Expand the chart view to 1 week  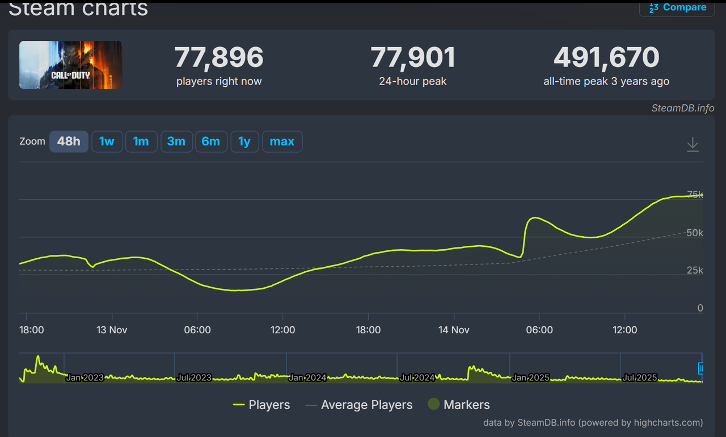107,141
